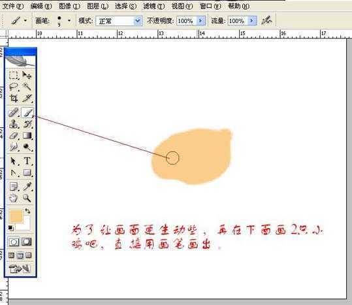Select the Eyedropper tool
Image resolution: width=352 pixels, height=305 pixels.
[27, 187]
